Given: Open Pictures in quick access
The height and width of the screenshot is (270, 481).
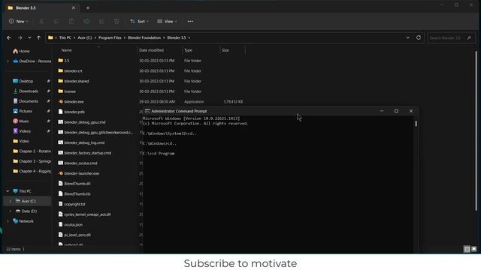Looking at the screenshot, I should click(x=23, y=111).
